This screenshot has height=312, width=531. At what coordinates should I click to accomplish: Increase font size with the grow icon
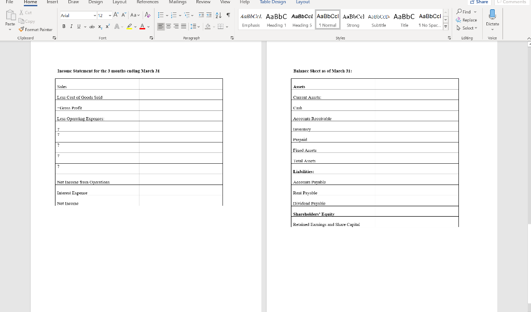[116, 15]
